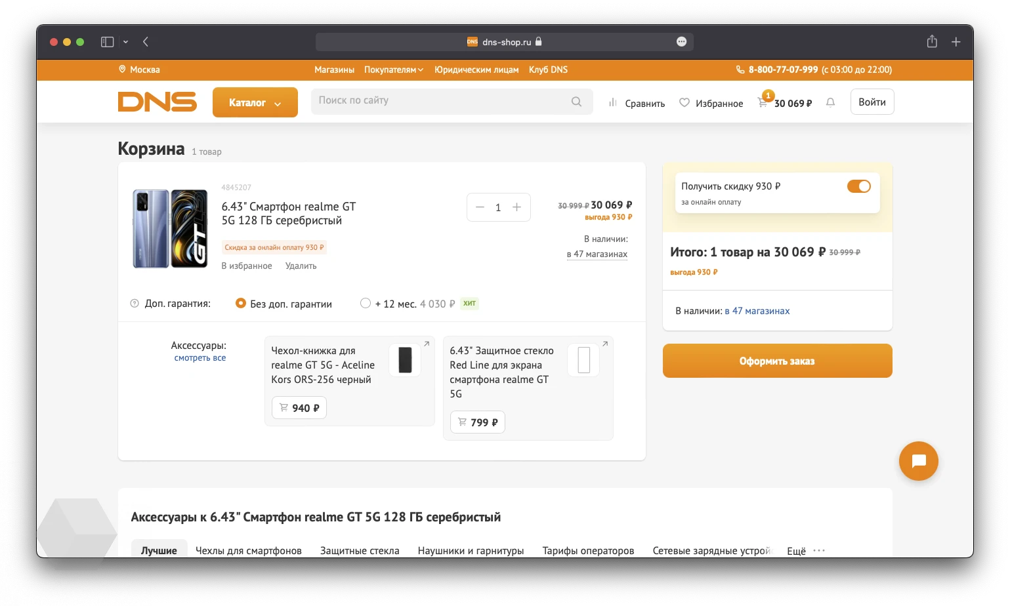Open смотреть все accessories link
This screenshot has height=606, width=1010.
[200, 358]
